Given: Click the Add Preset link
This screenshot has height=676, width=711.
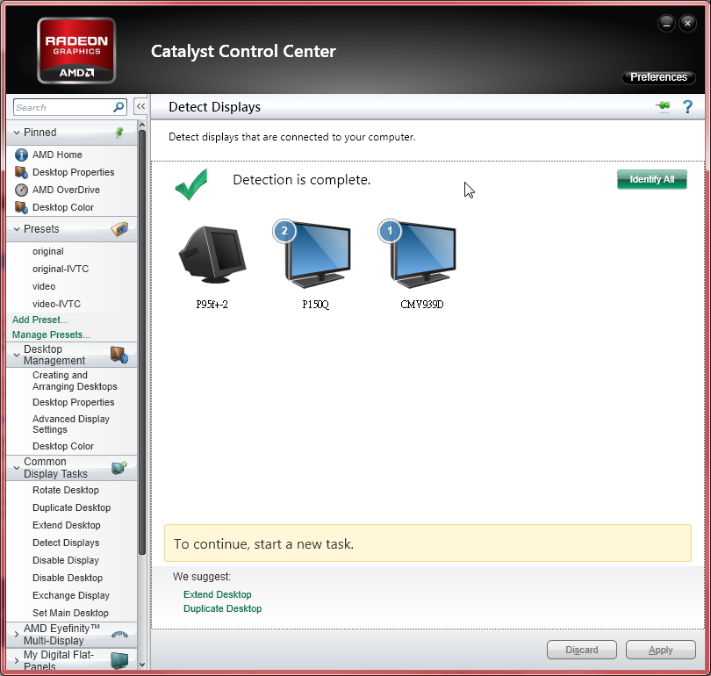Looking at the screenshot, I should (x=39, y=320).
